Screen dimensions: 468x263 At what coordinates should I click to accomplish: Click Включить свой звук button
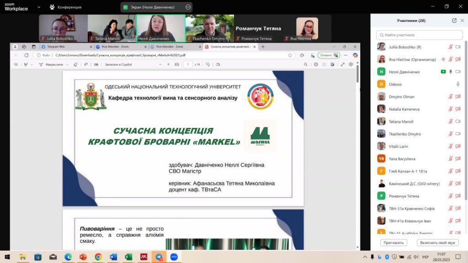(437, 243)
